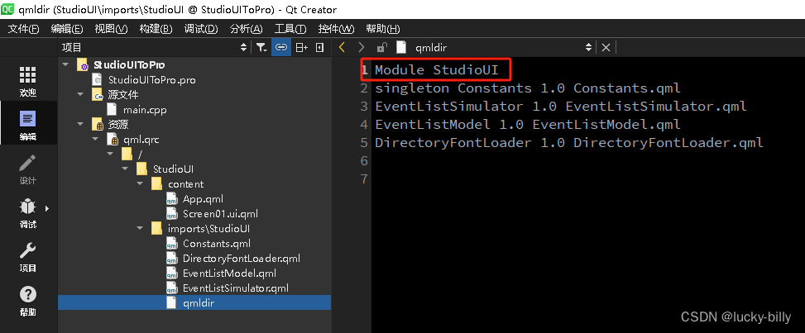Click the EventListModel 1.0 code line
The height and width of the screenshot is (333, 805).
(x=528, y=125)
